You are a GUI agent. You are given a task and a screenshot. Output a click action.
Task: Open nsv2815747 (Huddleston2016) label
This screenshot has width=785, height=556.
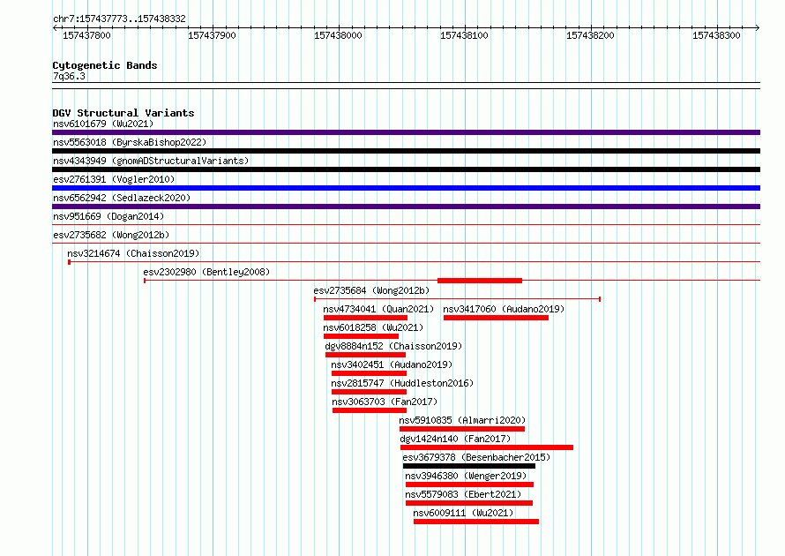pyautogui.click(x=402, y=383)
